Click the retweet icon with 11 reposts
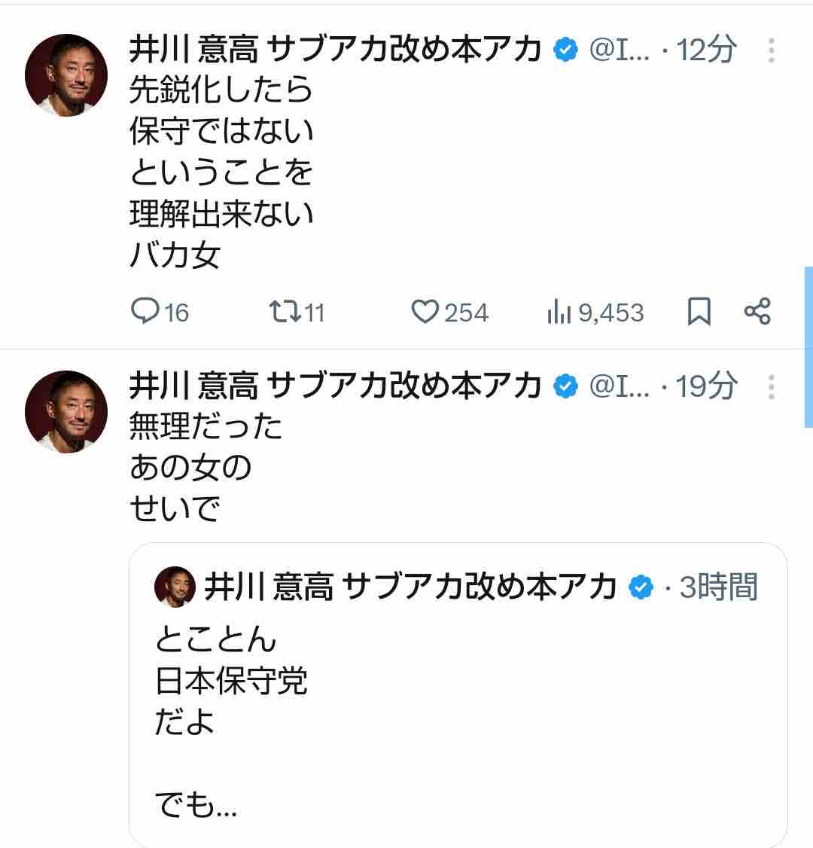This screenshot has height=848, width=813. click(x=284, y=311)
